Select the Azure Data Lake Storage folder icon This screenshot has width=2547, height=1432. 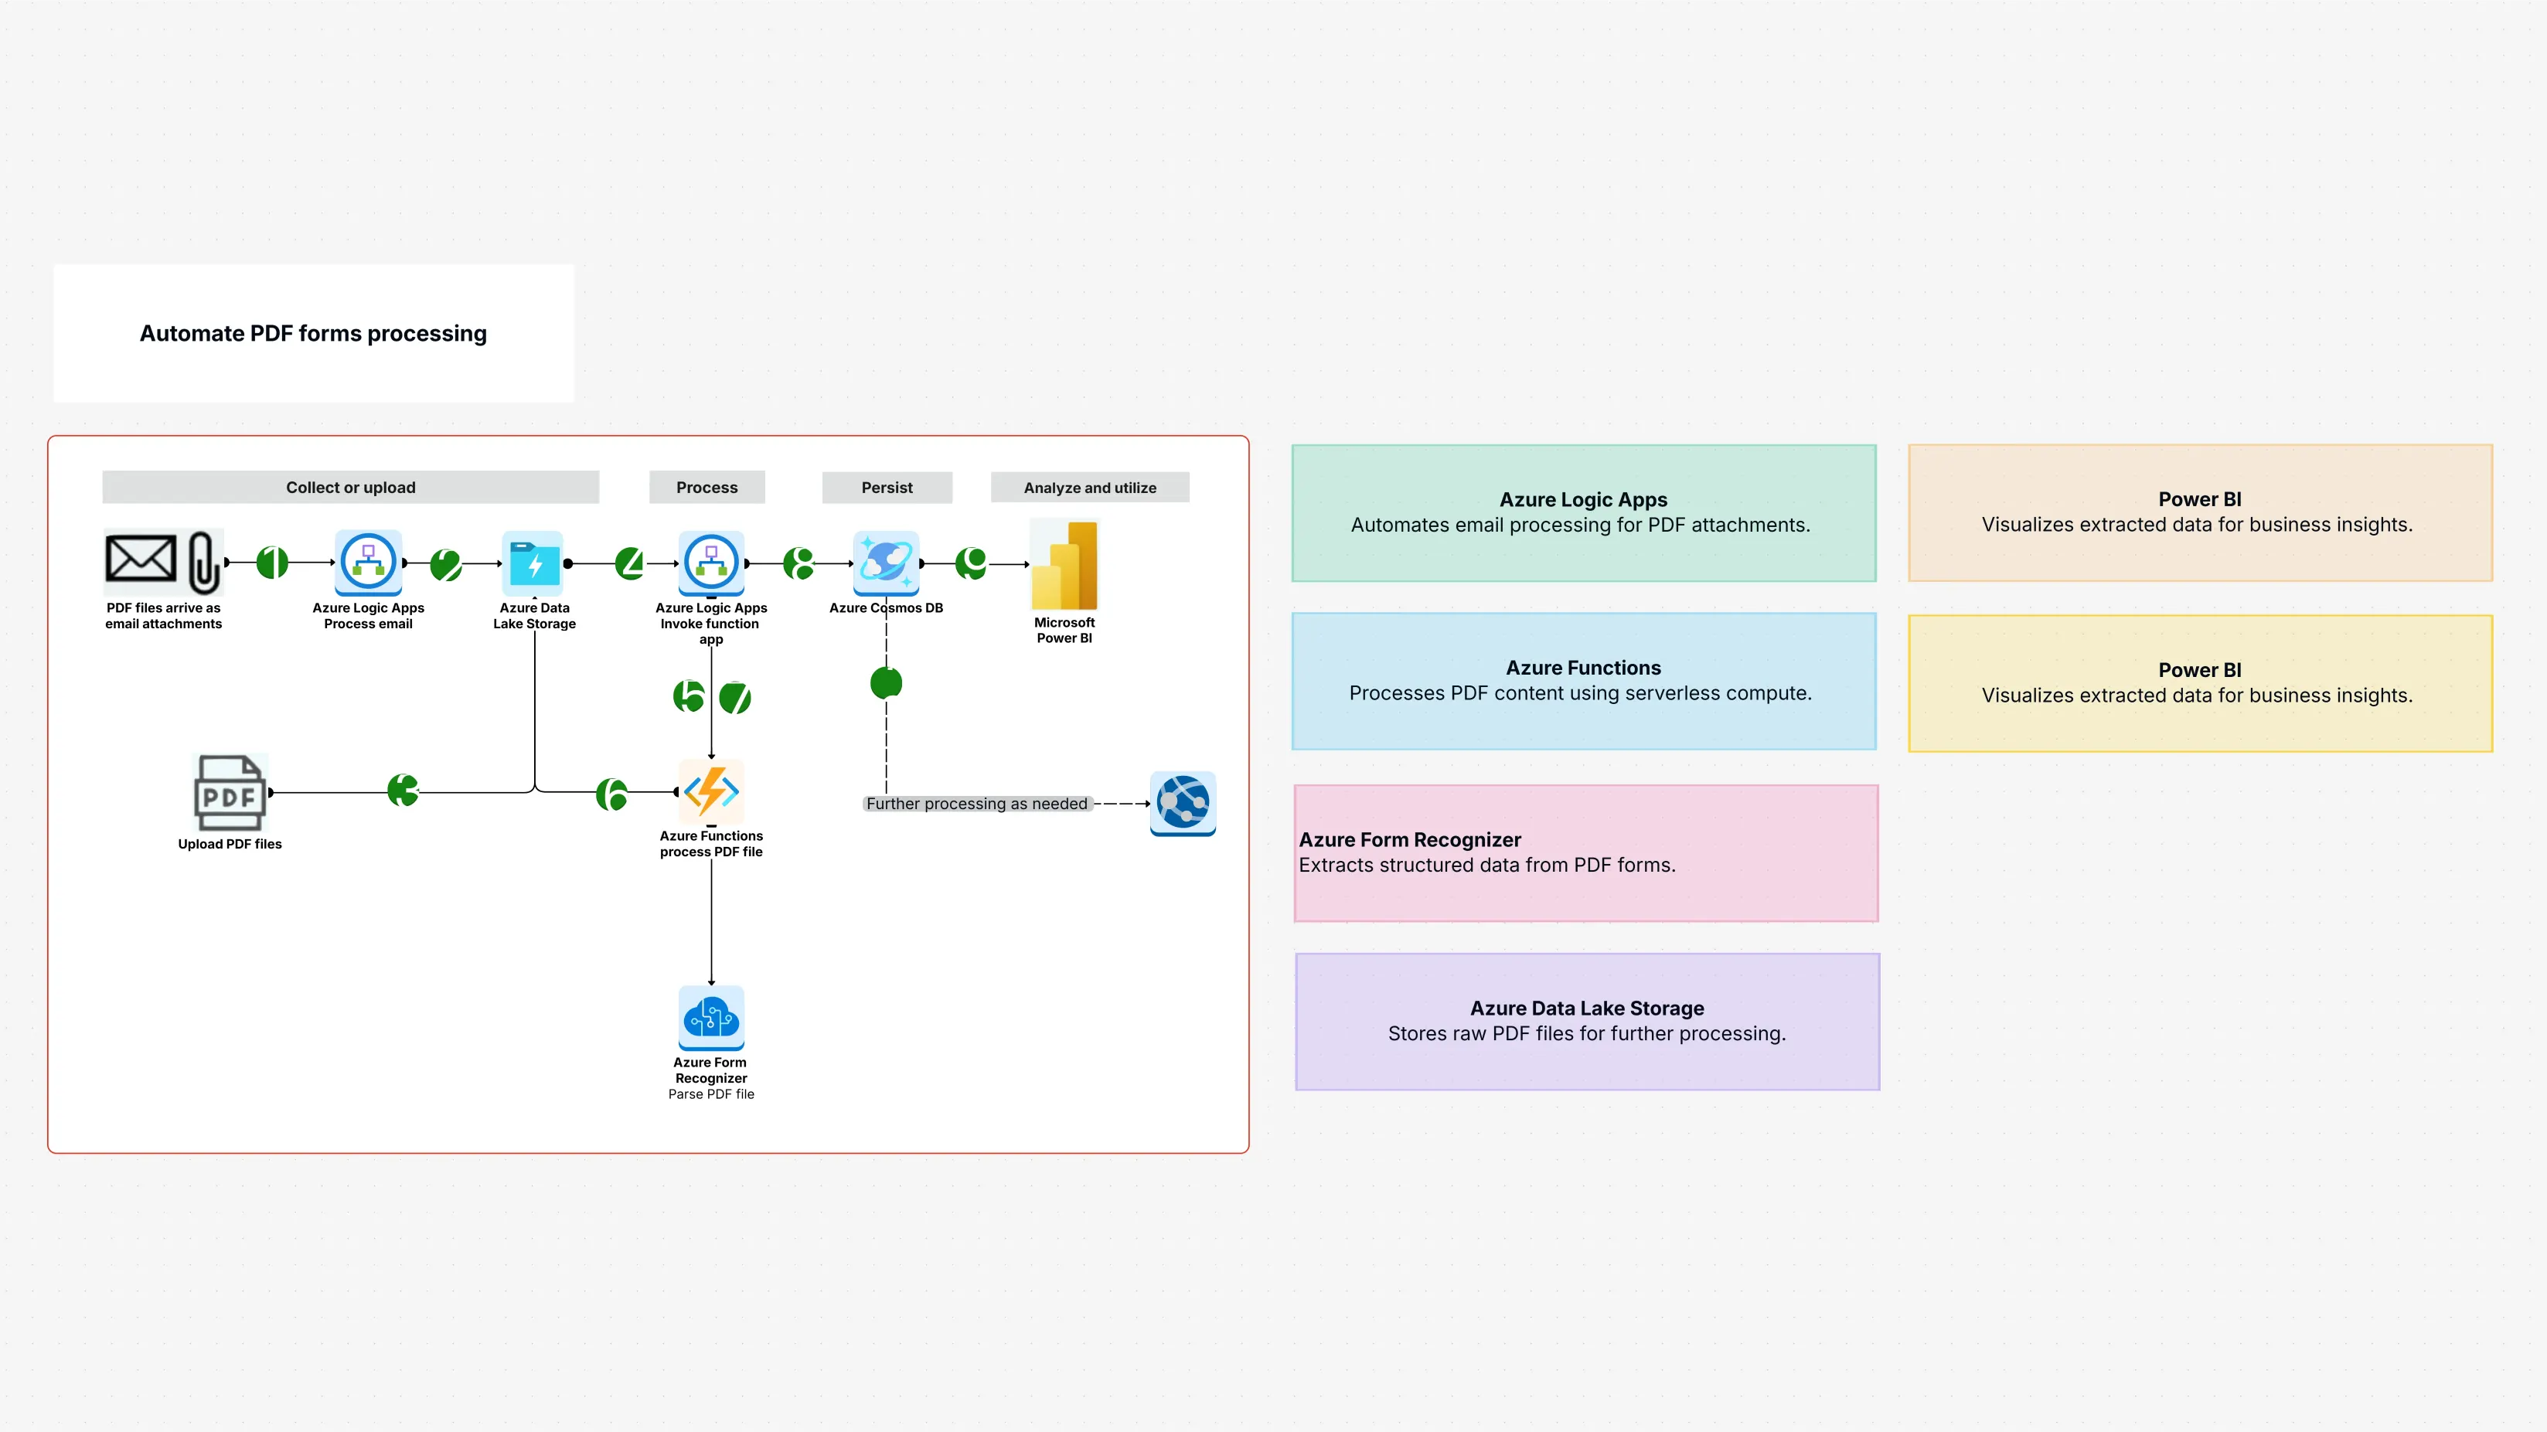tap(534, 563)
